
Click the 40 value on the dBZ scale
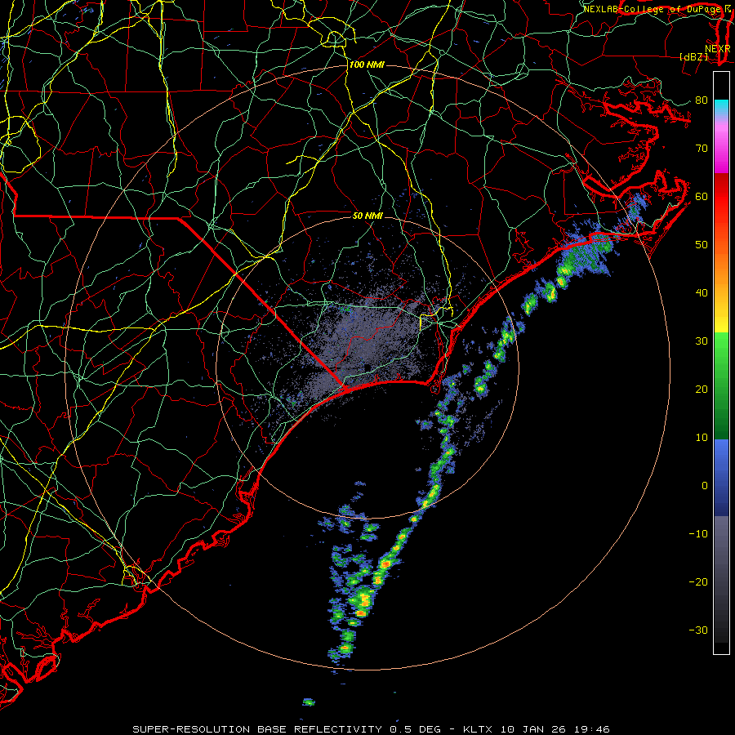[702, 293]
